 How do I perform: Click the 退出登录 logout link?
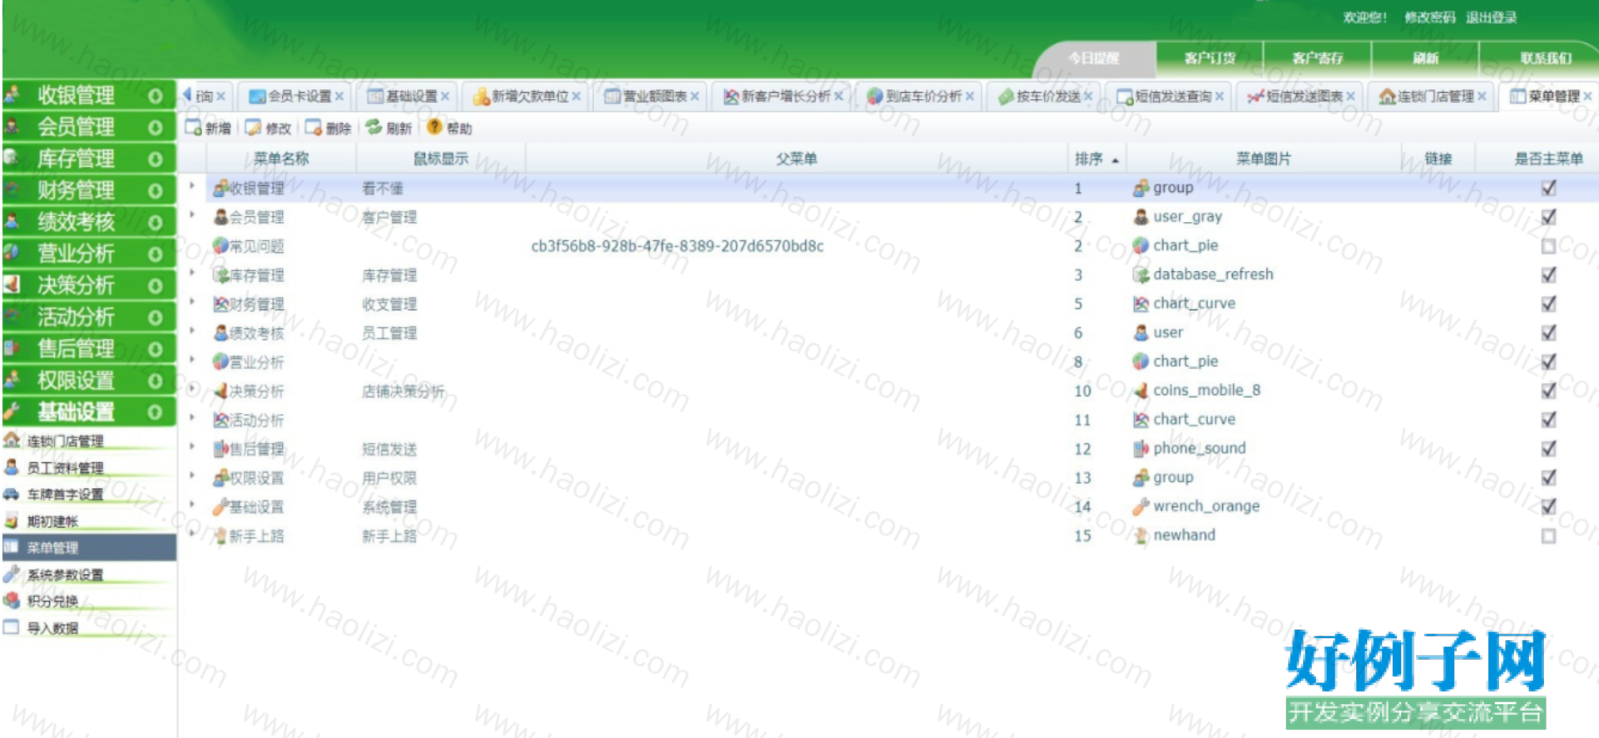coord(1491,17)
